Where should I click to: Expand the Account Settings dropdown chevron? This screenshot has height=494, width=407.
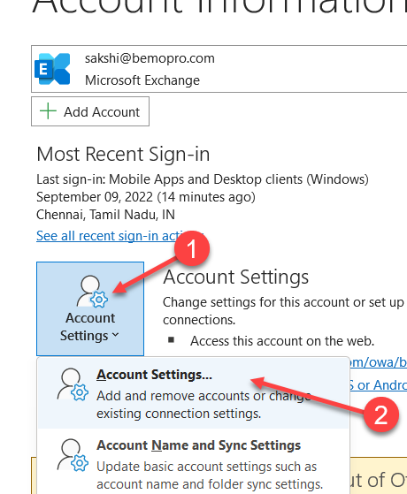click(116, 335)
